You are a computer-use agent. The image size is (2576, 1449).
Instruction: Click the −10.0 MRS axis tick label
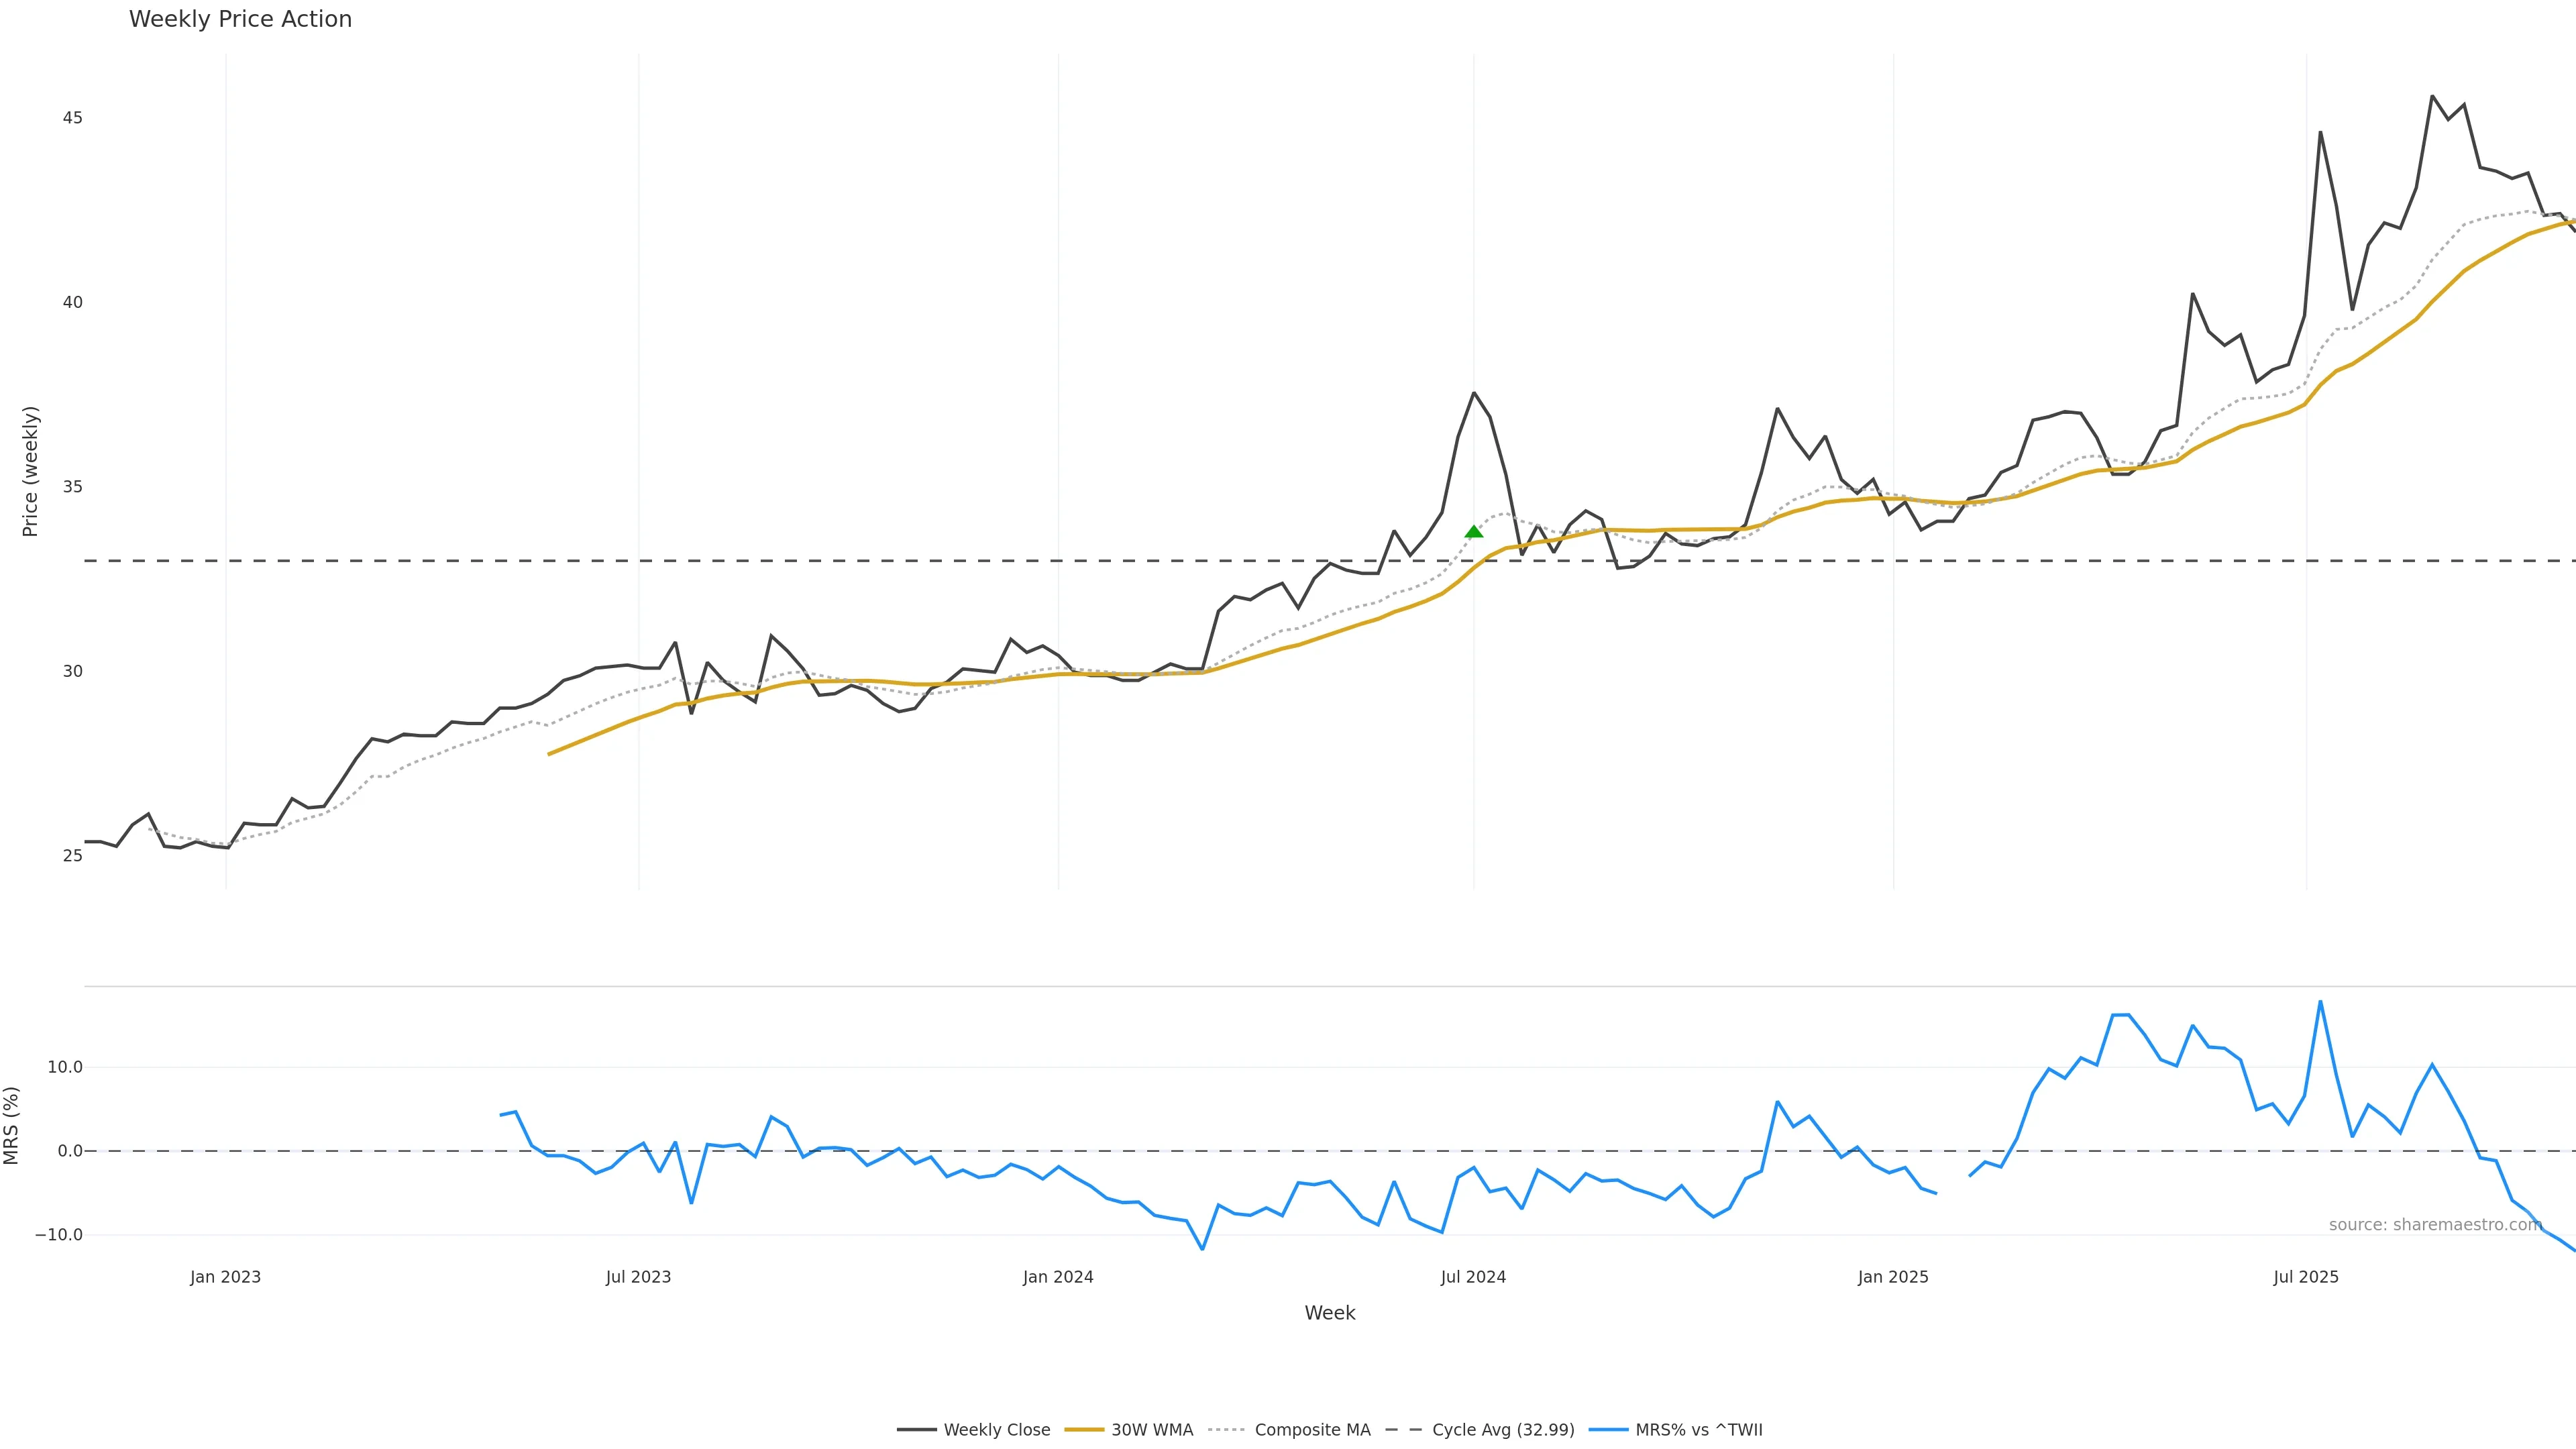pyautogui.click(x=59, y=1235)
